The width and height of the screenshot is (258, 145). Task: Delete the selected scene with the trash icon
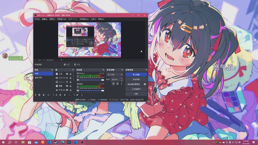39,95
